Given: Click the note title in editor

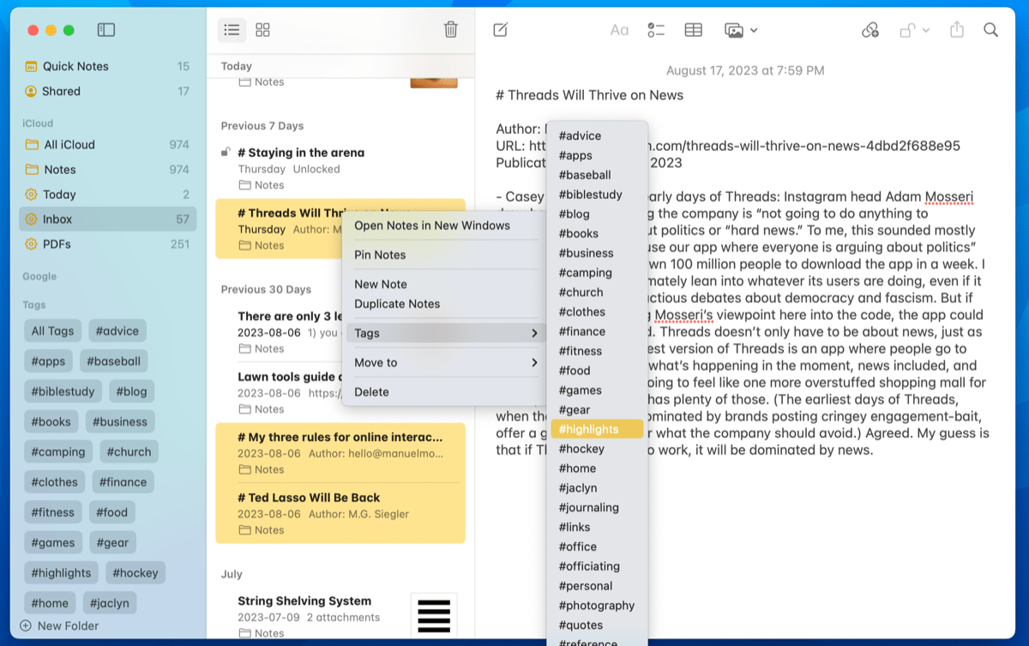Looking at the screenshot, I should pyautogui.click(x=589, y=95).
